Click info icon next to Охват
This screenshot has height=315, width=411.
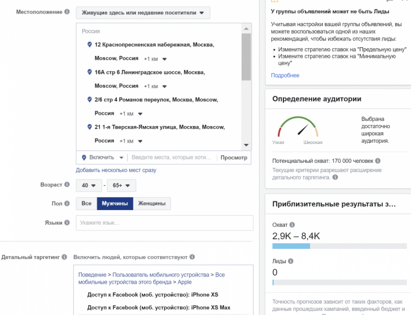tap(292, 225)
